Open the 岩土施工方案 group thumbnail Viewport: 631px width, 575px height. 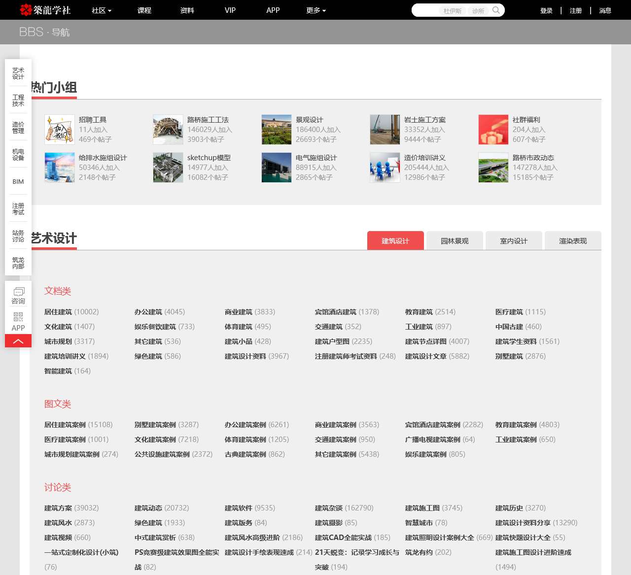pos(385,130)
